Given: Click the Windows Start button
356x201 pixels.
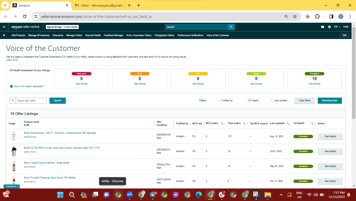Looking at the screenshot, I should click(x=60, y=194).
